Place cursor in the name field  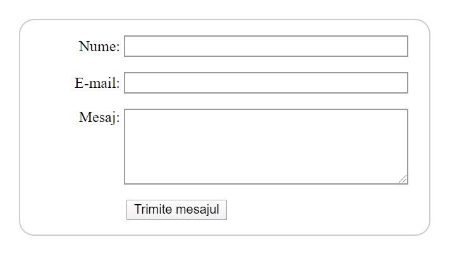tap(265, 46)
